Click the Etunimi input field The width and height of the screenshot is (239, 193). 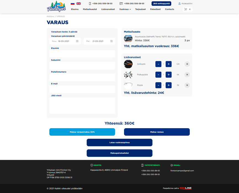[82, 54]
